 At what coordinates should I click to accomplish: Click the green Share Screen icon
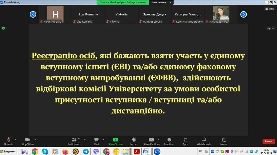[x=116, y=140]
